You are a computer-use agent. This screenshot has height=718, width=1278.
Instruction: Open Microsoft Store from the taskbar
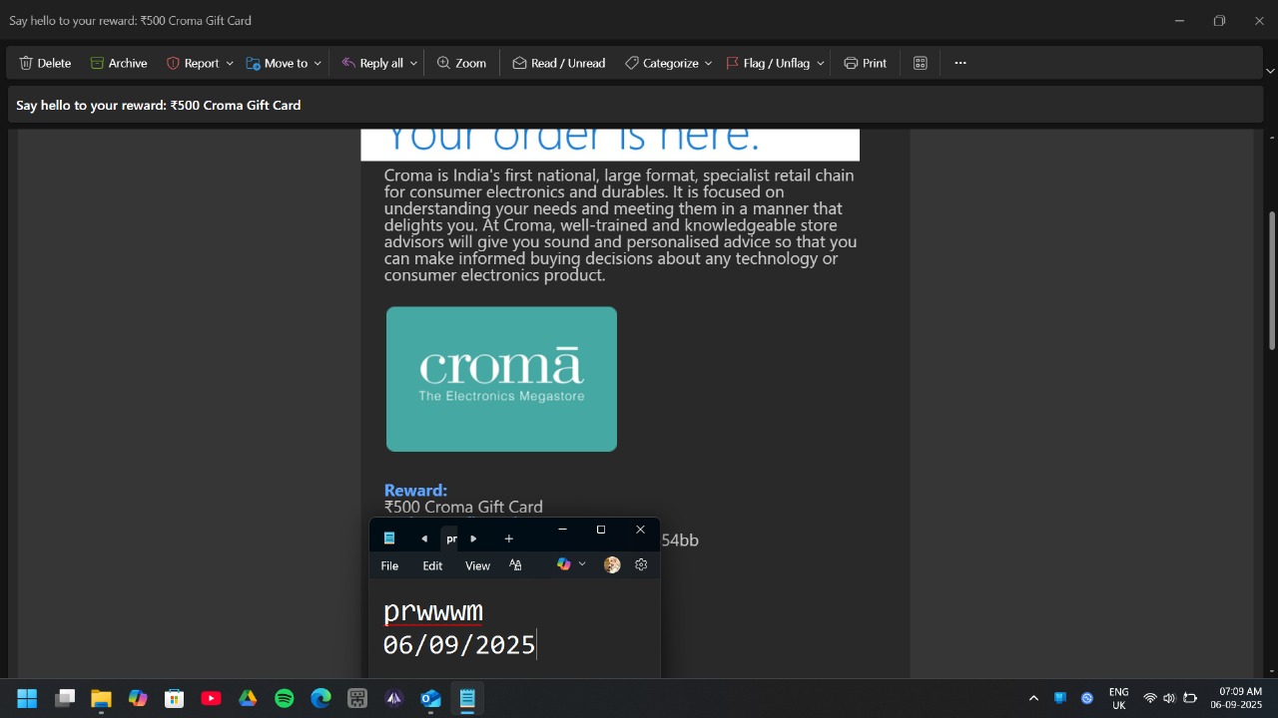175,698
